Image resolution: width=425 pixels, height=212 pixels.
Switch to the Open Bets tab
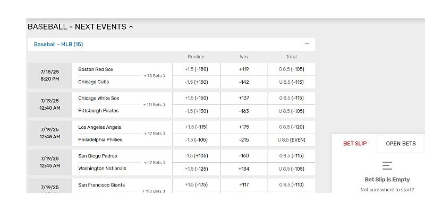click(401, 144)
